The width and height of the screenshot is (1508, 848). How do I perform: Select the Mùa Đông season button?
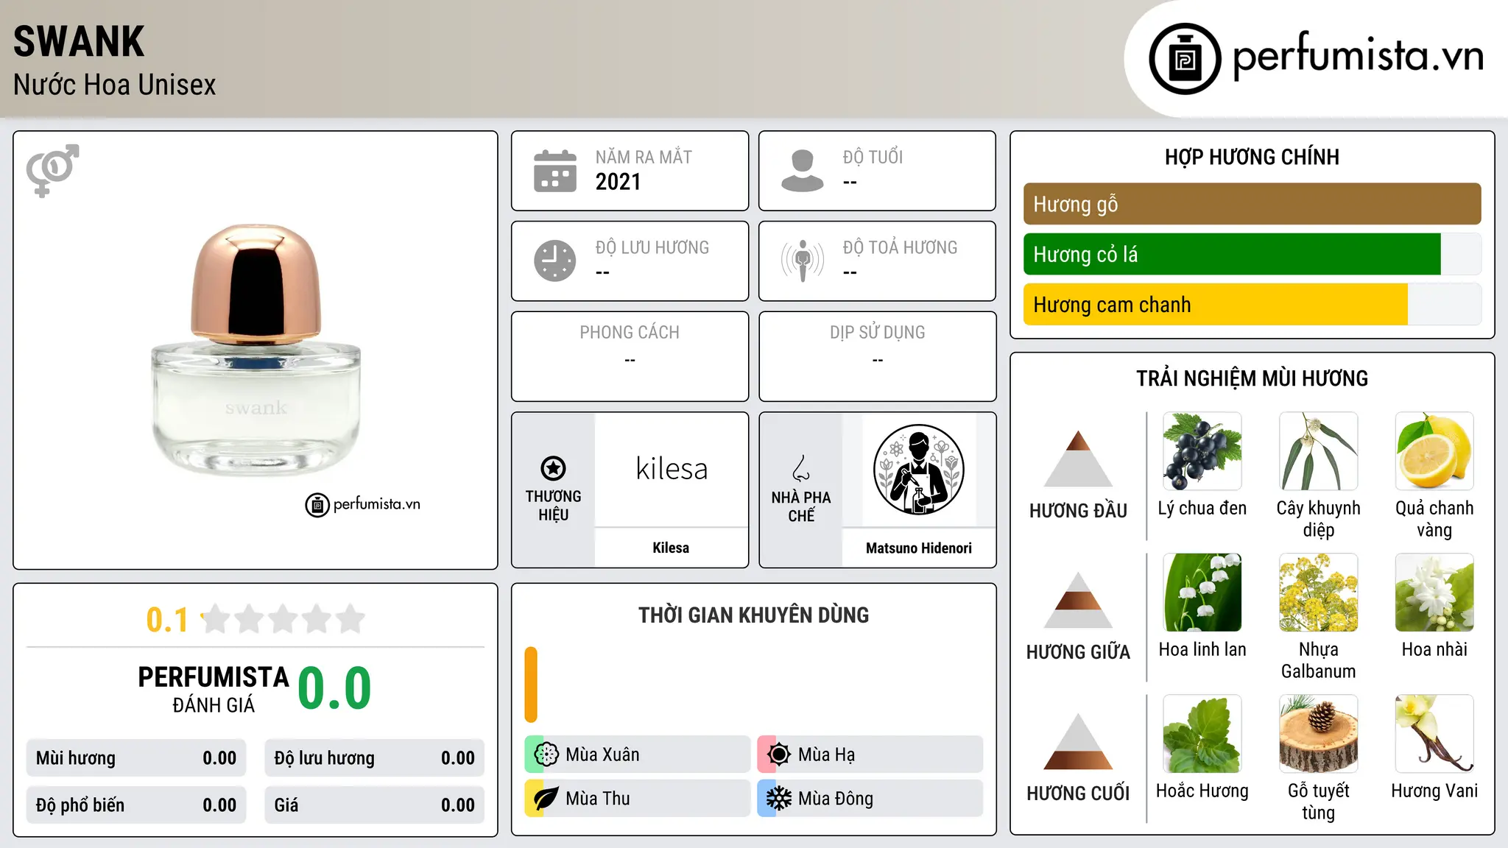tap(870, 799)
